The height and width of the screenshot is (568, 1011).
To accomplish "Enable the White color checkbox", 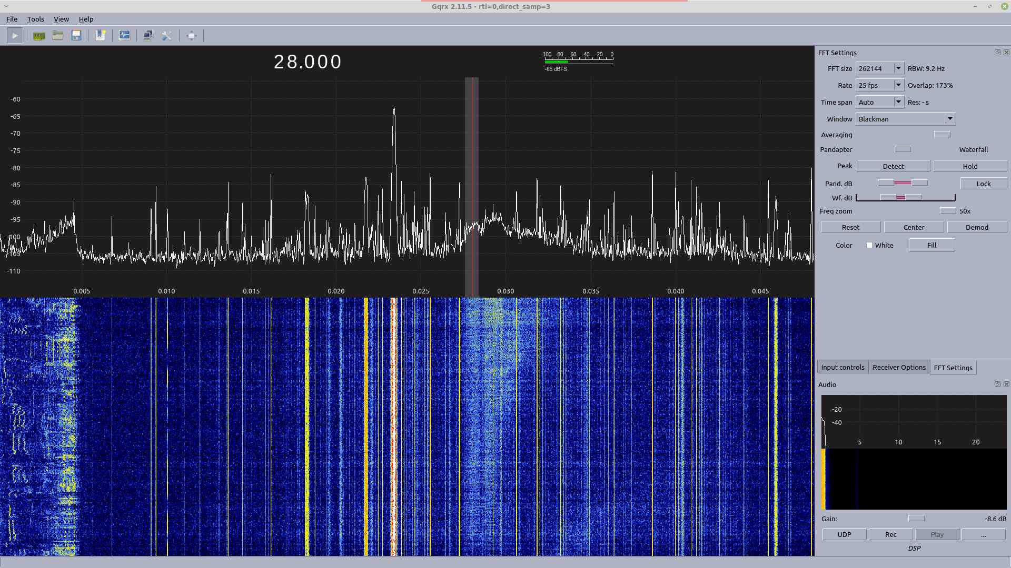I will (869, 246).
